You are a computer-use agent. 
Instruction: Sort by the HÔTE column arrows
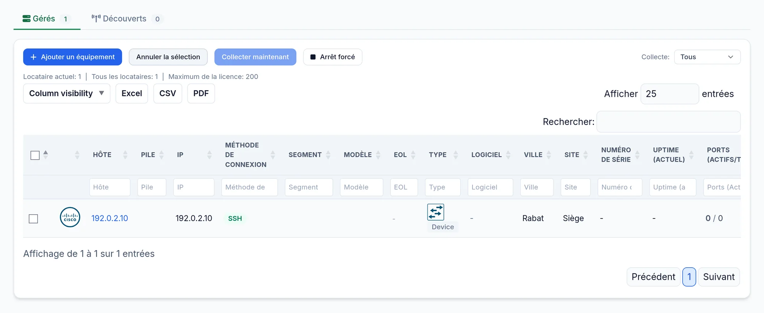pos(125,155)
